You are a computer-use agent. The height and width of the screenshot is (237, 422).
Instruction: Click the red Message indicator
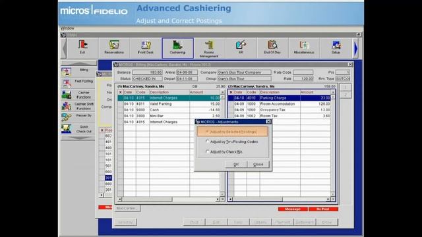tap(293, 209)
